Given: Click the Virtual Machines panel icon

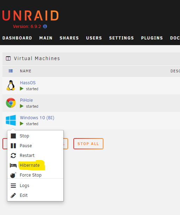Looking at the screenshot, I should click(8, 58).
